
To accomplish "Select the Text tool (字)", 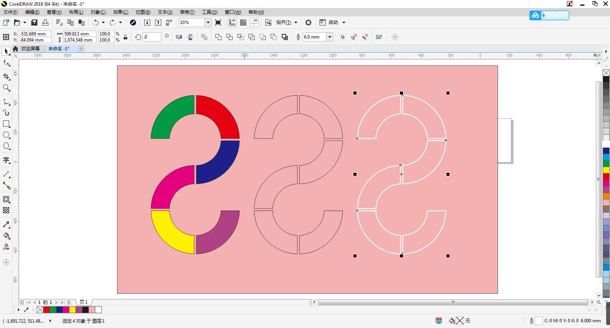I will (6, 160).
